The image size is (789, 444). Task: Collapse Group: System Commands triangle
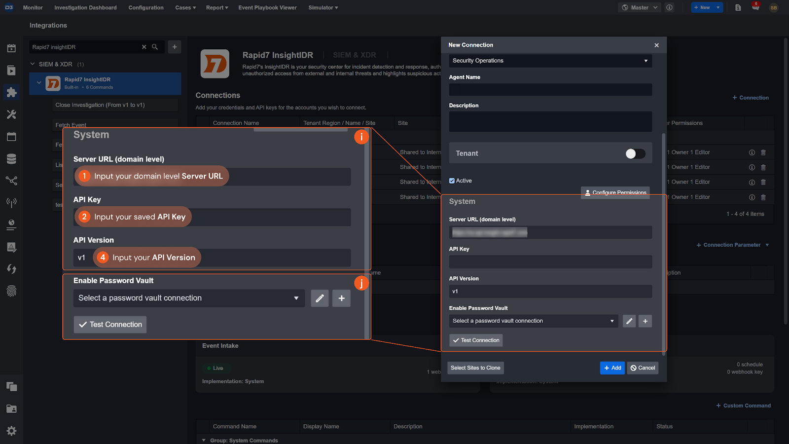point(204,440)
